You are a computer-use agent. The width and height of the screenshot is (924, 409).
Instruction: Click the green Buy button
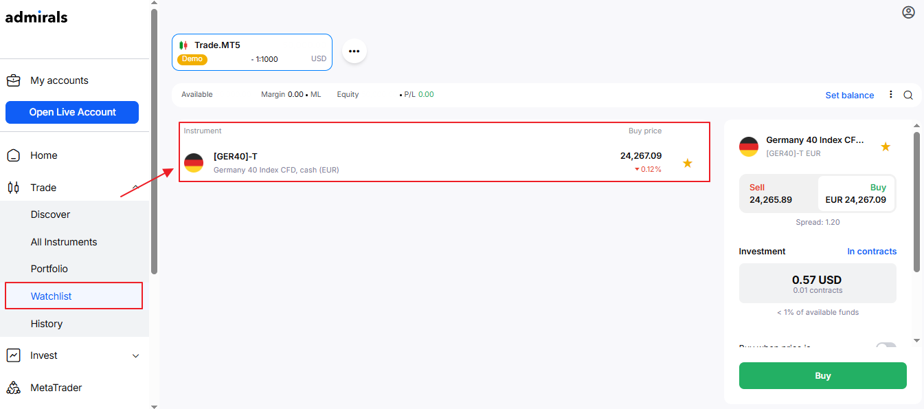click(x=823, y=376)
